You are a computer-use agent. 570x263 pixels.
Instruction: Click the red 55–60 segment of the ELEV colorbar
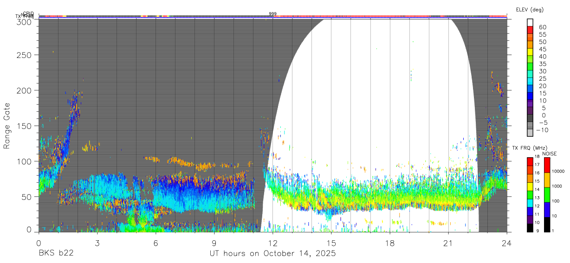point(531,30)
